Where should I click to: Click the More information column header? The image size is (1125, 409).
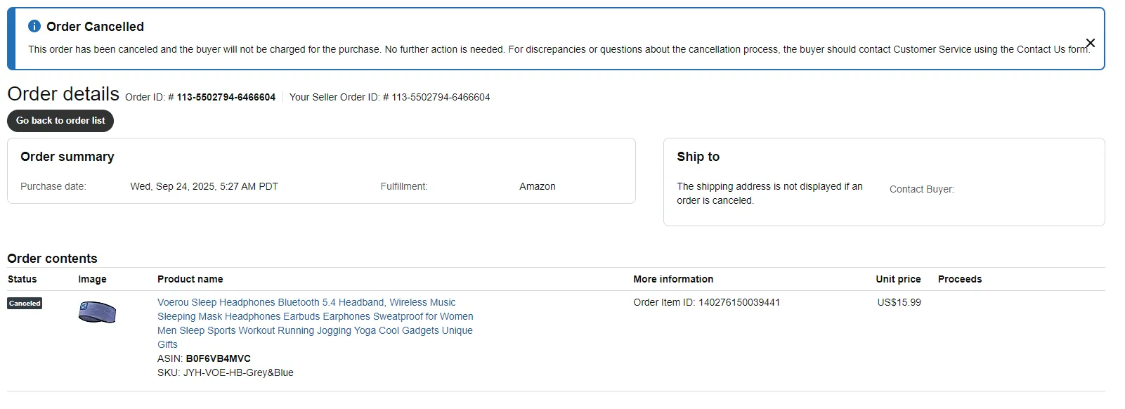click(x=672, y=279)
